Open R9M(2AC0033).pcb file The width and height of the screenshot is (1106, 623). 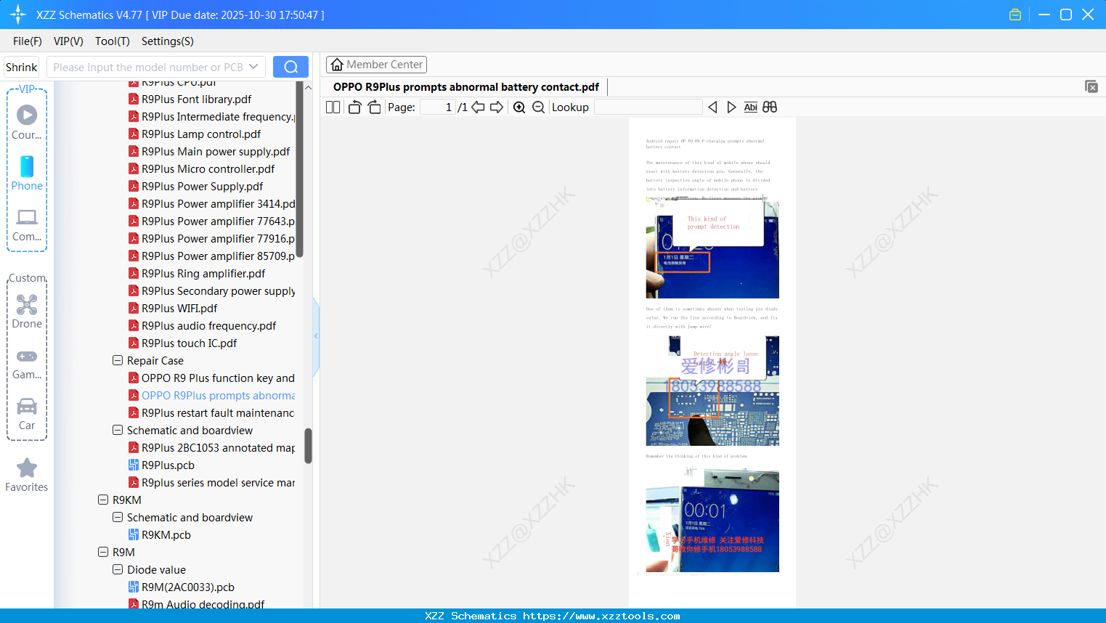[188, 587]
